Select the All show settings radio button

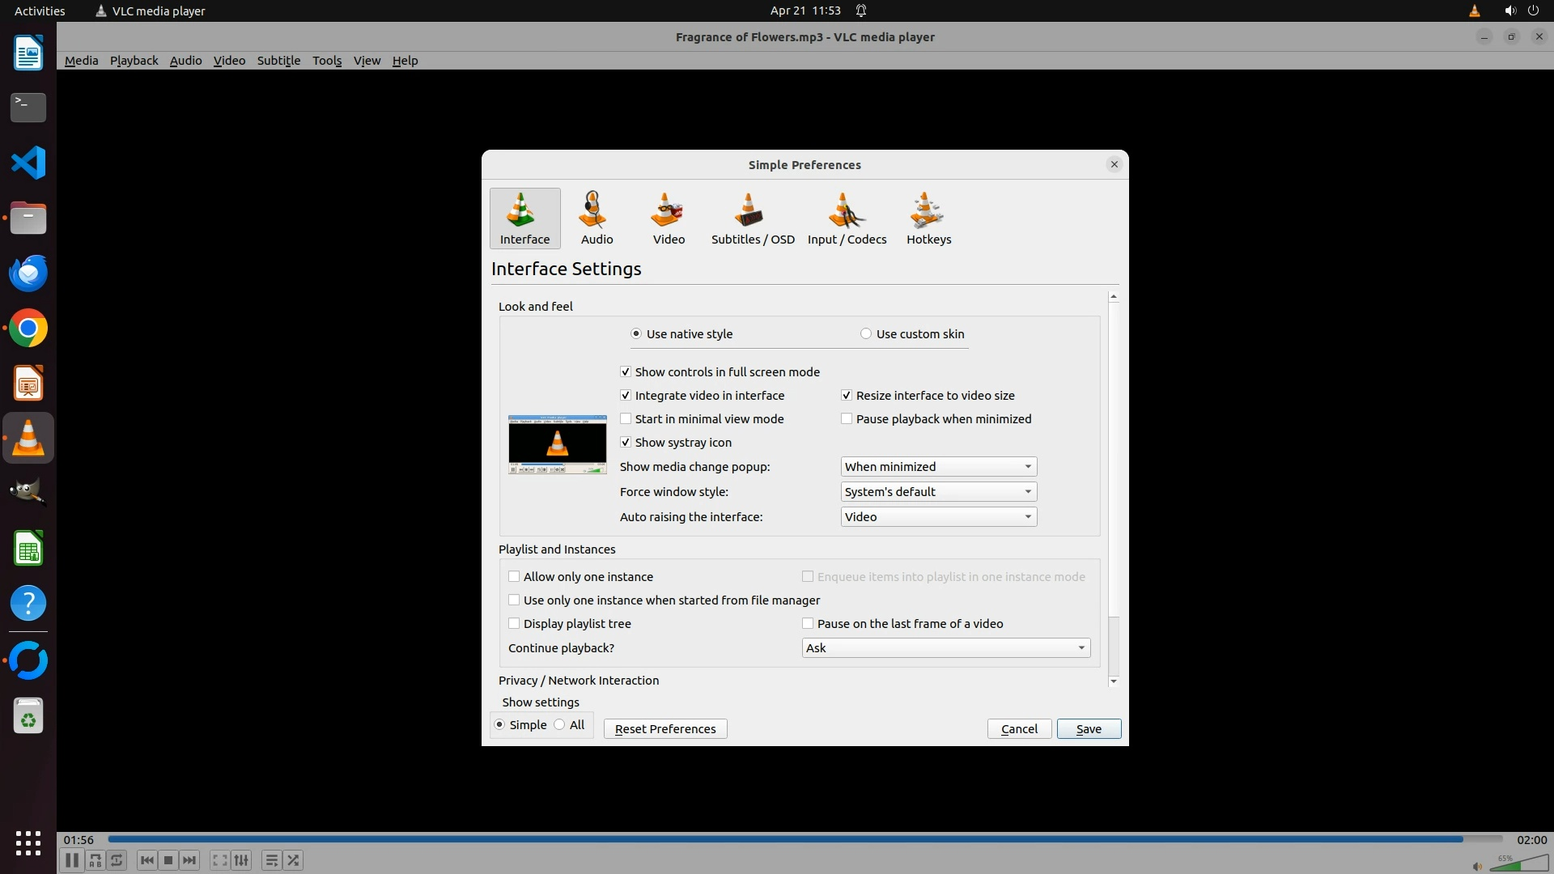(x=560, y=725)
